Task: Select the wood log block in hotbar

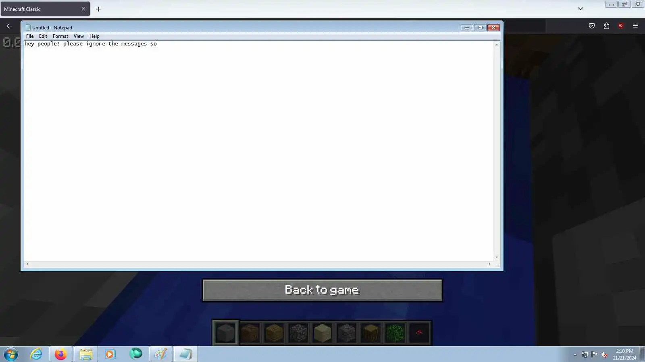Action: pos(371,333)
